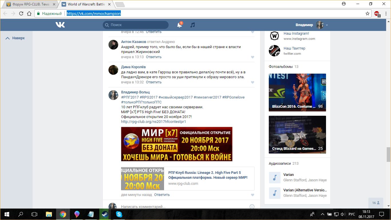Show hidden system tray icons
Screen dimensions: 391x220
tap(322, 214)
